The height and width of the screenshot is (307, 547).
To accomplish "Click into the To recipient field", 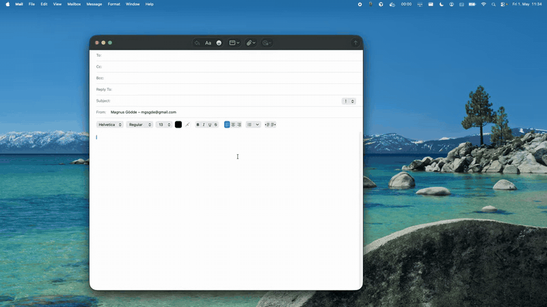I will click(x=230, y=55).
